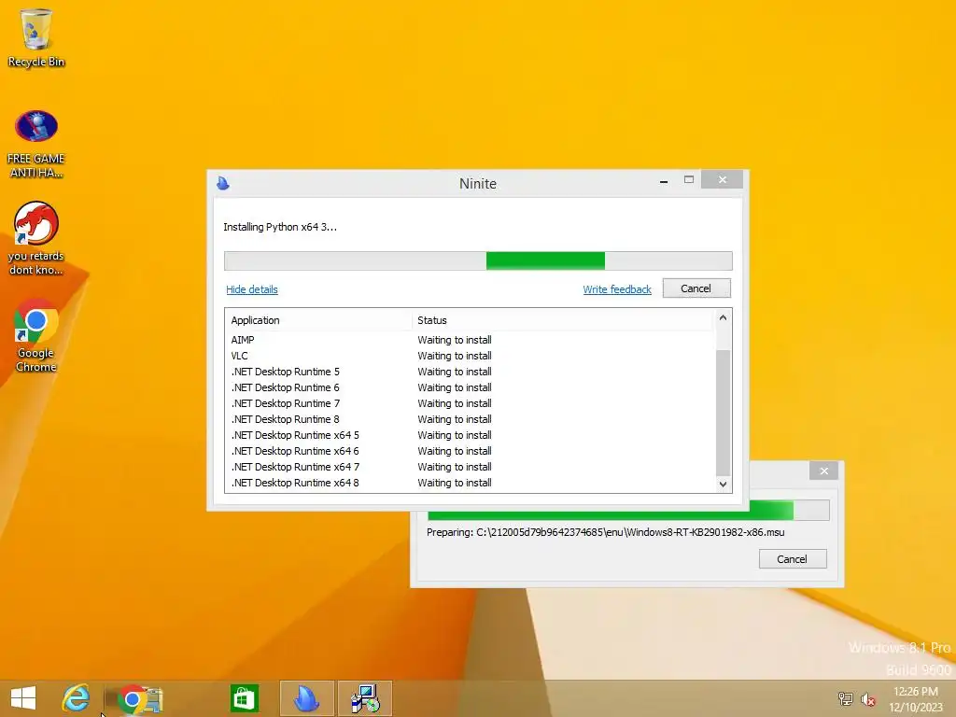Click the KB2901982 preparing progress bar
The height and width of the screenshot is (717, 956).
[x=628, y=511]
